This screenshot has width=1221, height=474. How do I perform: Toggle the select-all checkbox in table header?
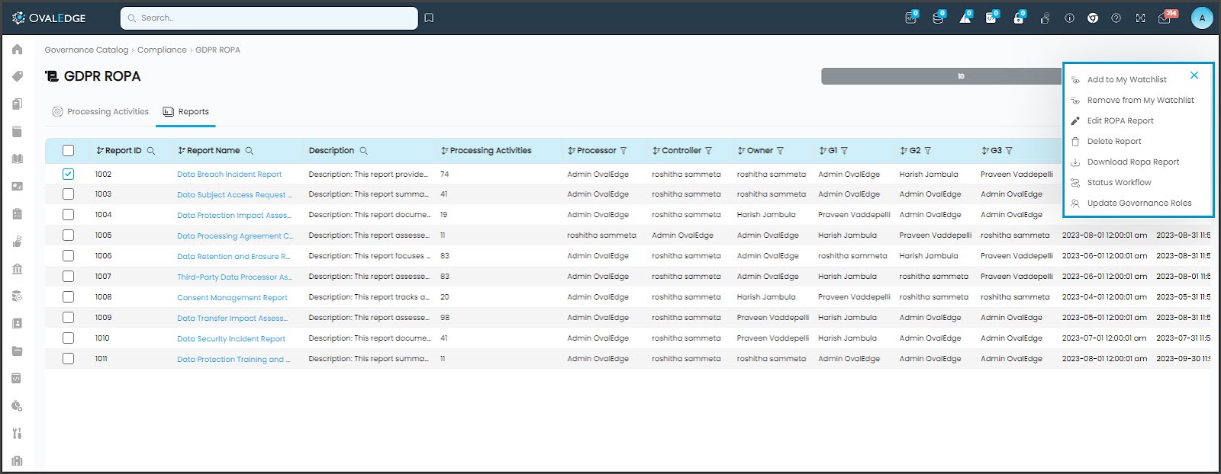click(68, 151)
